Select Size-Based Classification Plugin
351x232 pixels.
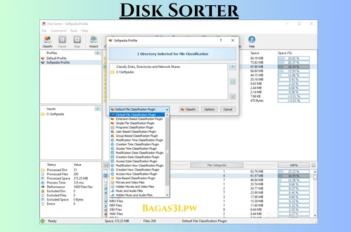[137, 178]
